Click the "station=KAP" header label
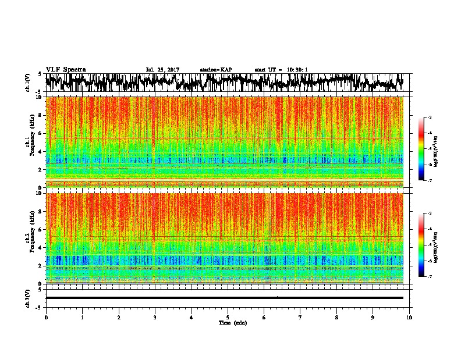 [x=216, y=70]
